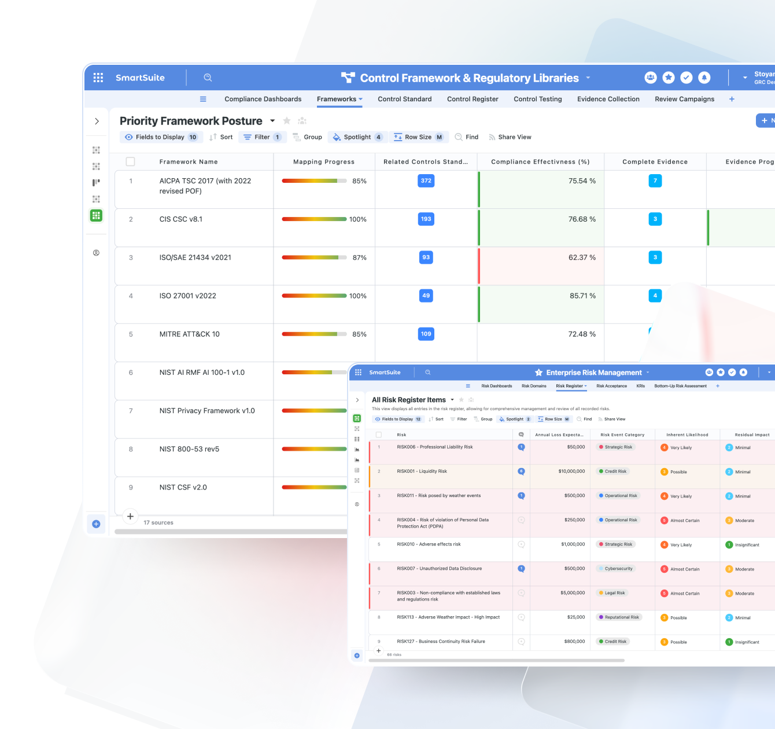Viewport: 775px width, 729px height.
Task: Toggle the select-all checkbox beside Framework Name
Action: pos(131,162)
